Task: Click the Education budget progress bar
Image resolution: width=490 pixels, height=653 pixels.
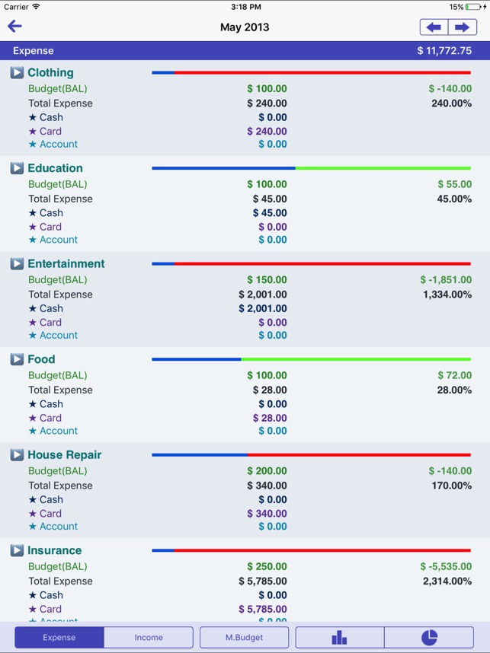Action: tap(311, 168)
